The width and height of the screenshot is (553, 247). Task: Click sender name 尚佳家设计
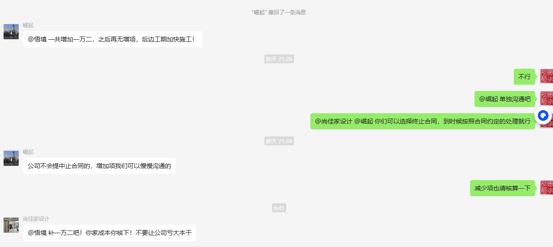[x=36, y=219]
